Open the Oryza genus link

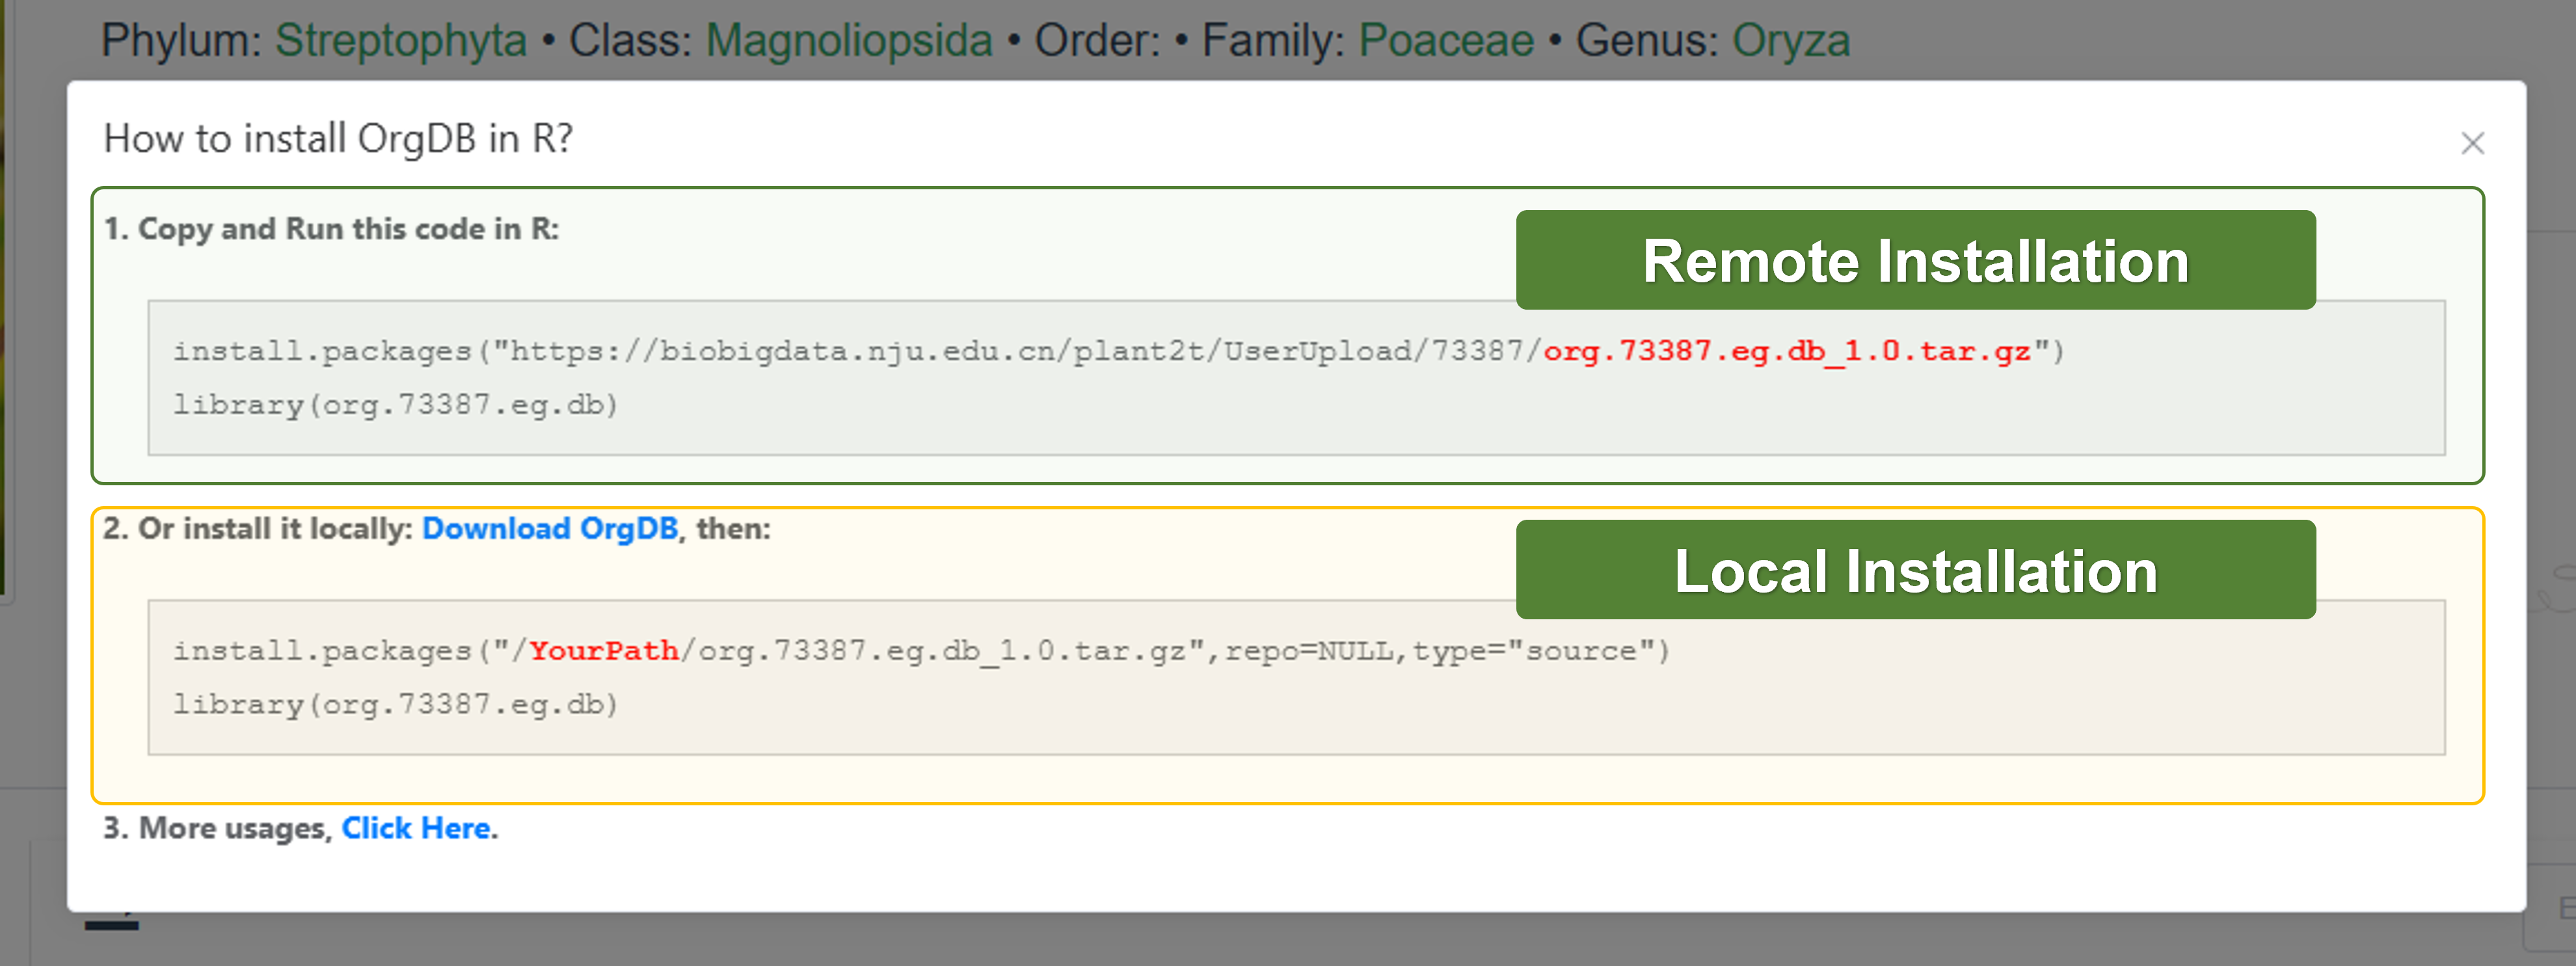tap(1790, 41)
